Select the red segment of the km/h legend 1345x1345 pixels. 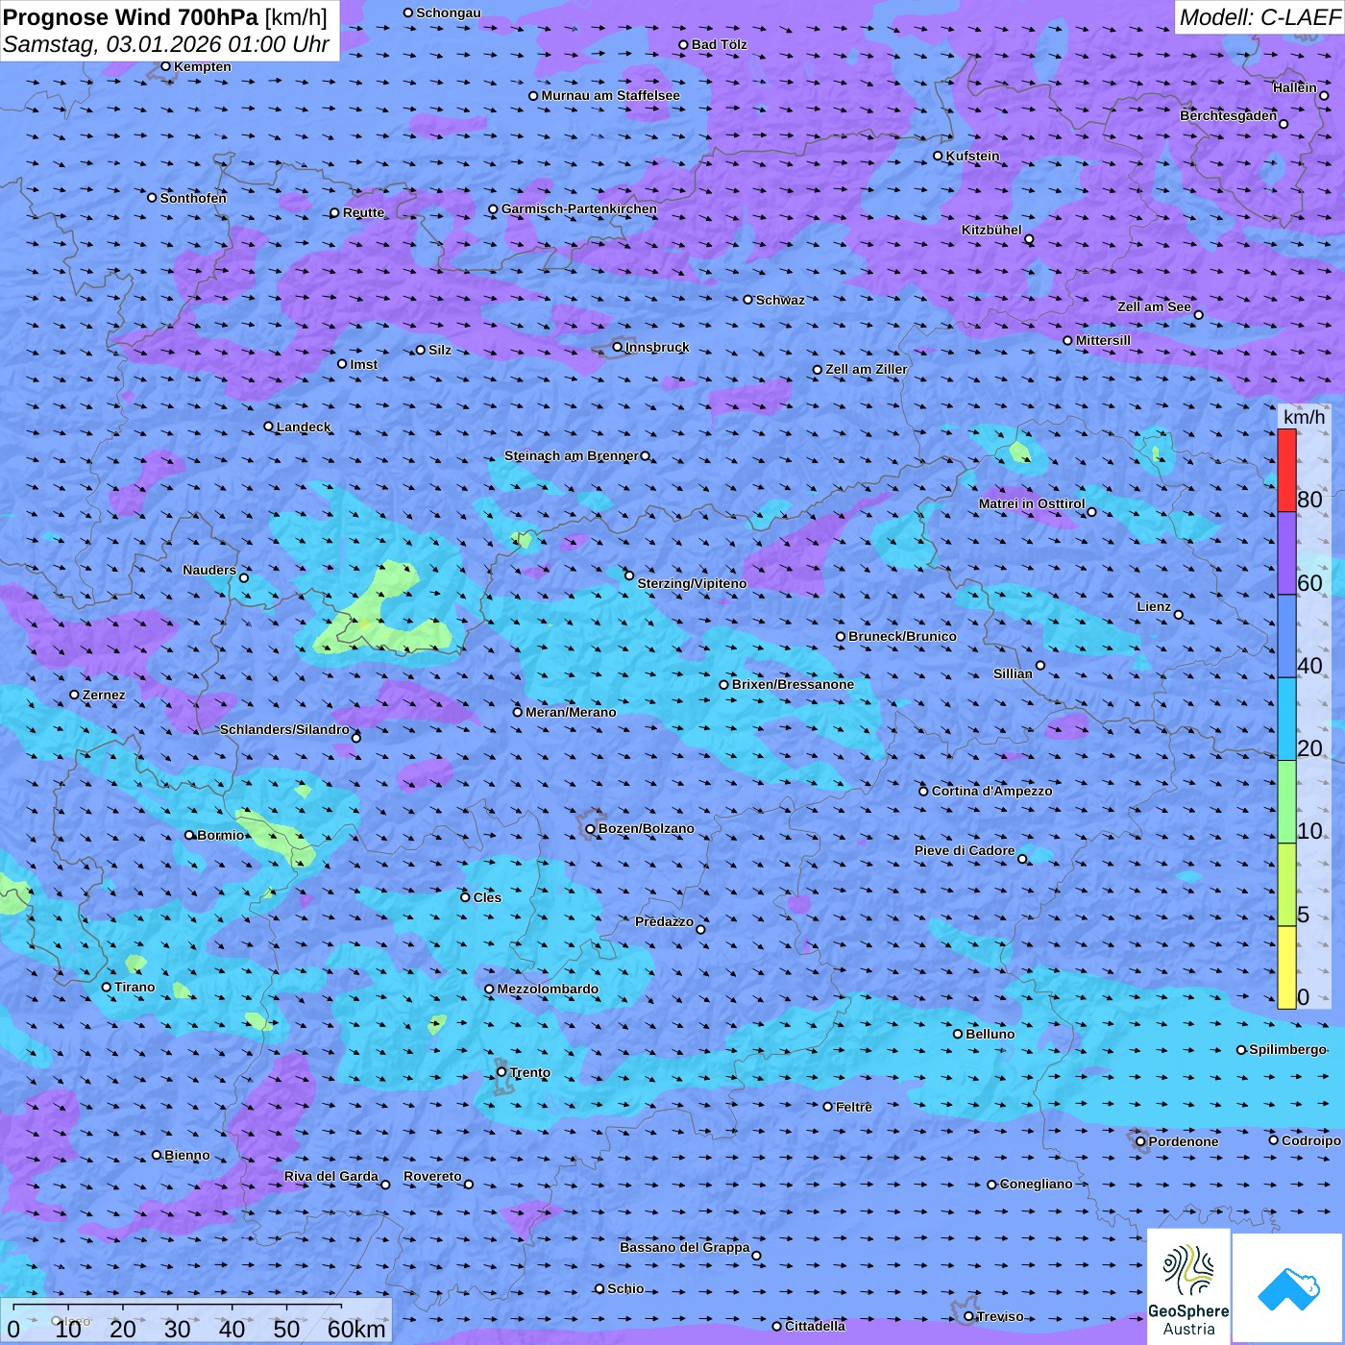[x=1286, y=470]
